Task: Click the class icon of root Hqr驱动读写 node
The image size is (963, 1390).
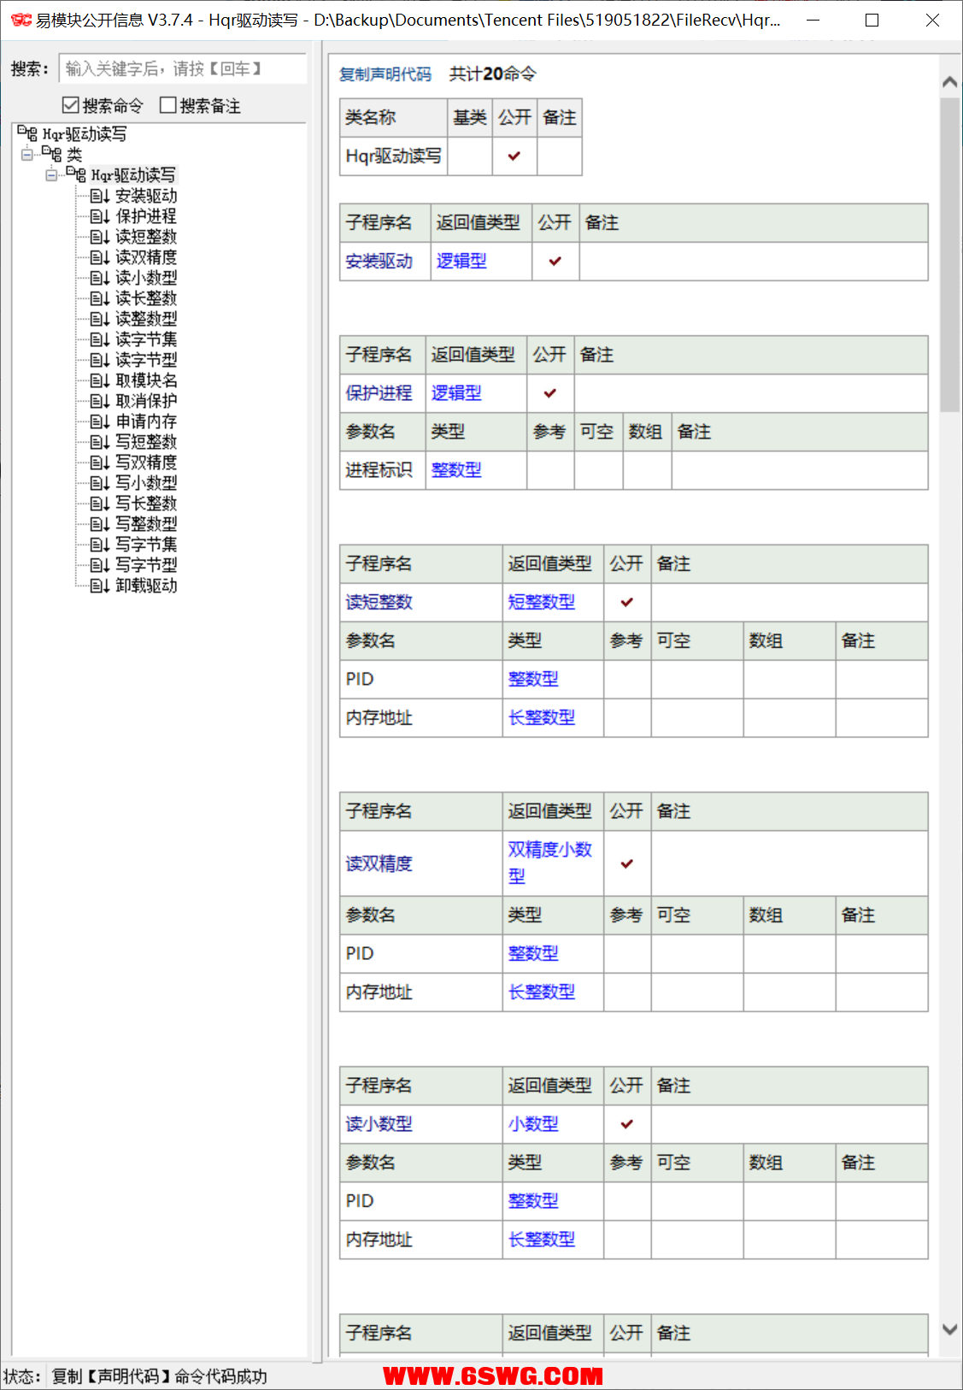Action: coord(27,133)
